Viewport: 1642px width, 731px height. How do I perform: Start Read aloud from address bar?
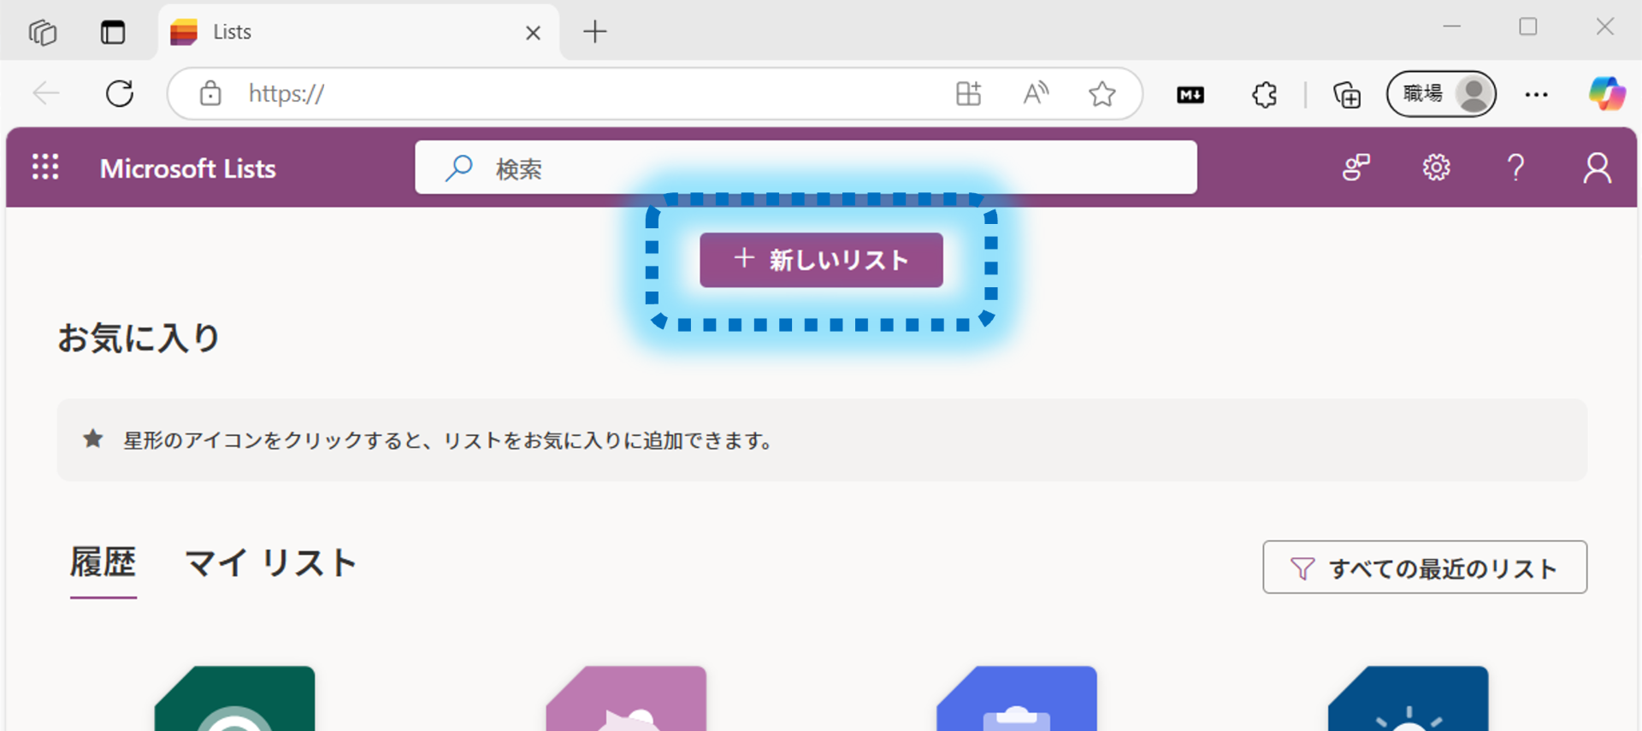1036,93
